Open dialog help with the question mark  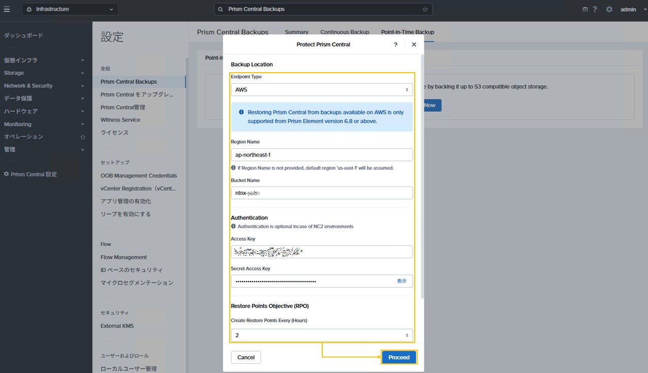395,44
